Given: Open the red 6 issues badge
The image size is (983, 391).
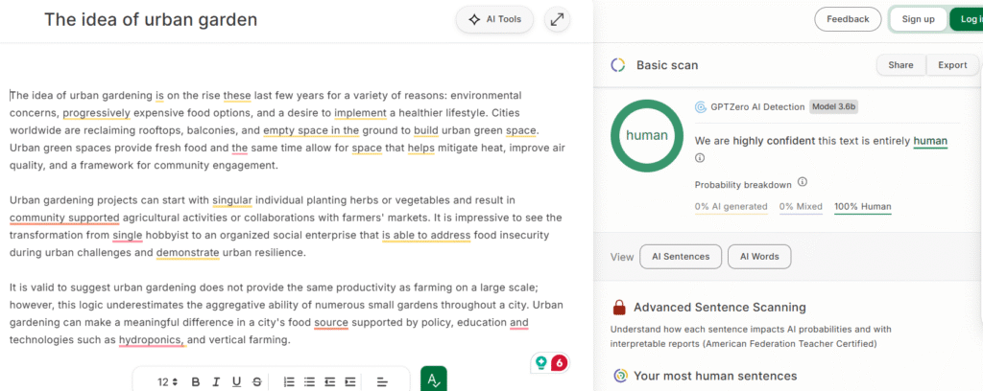Looking at the screenshot, I should point(560,362).
